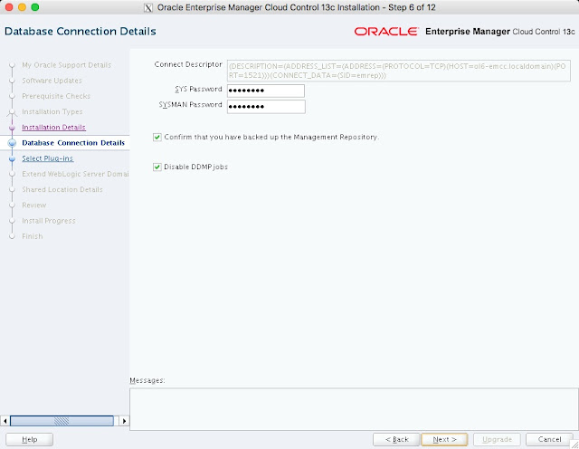579x449 pixels.
Task: Click Software Updates step in sidebar
Action: pos(52,81)
